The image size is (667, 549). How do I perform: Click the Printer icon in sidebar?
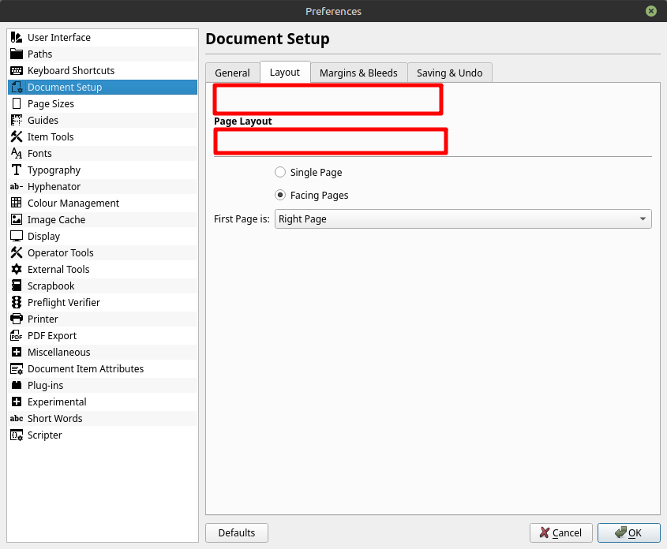click(17, 319)
